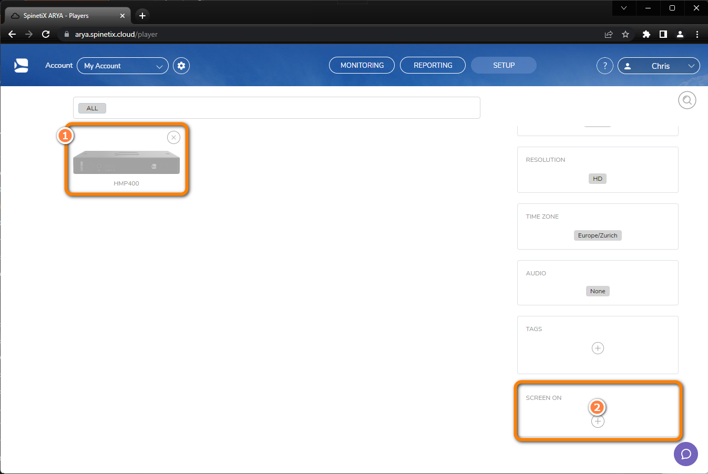
Task: Click the filter bar field
Action: point(276,108)
